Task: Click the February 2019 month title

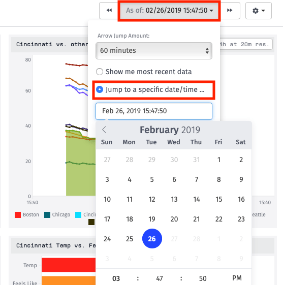Action: (x=170, y=130)
